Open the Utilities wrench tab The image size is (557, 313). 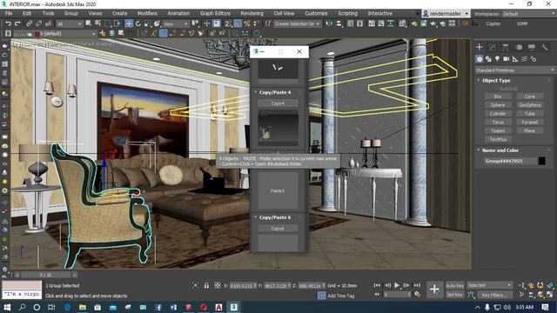click(x=545, y=47)
